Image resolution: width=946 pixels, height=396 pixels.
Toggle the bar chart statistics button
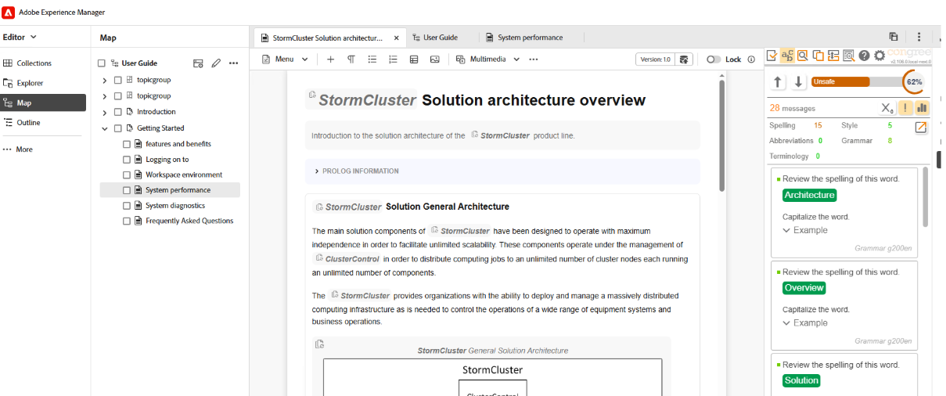(x=922, y=108)
